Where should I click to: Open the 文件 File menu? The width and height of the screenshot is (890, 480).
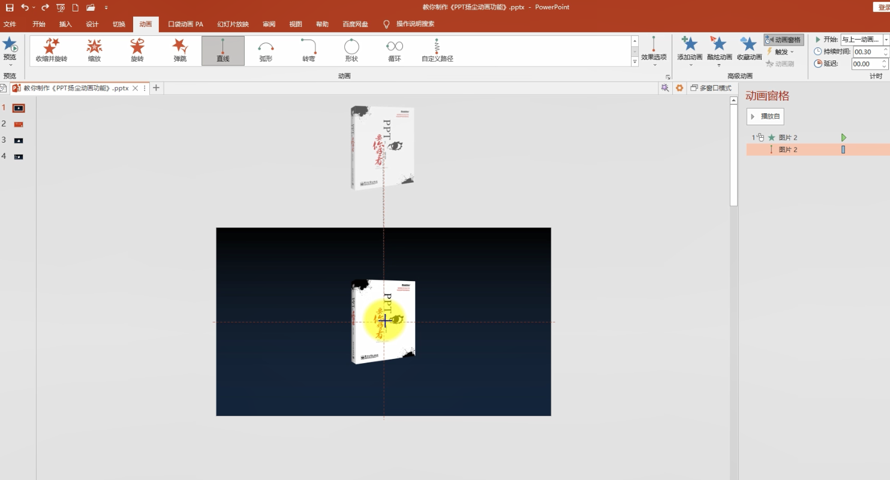point(10,24)
